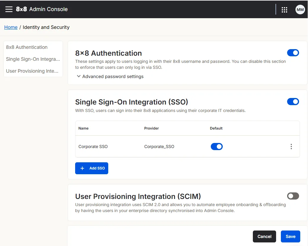Go to Home breadcrumb link
The width and height of the screenshot is (308, 246).
11,27
